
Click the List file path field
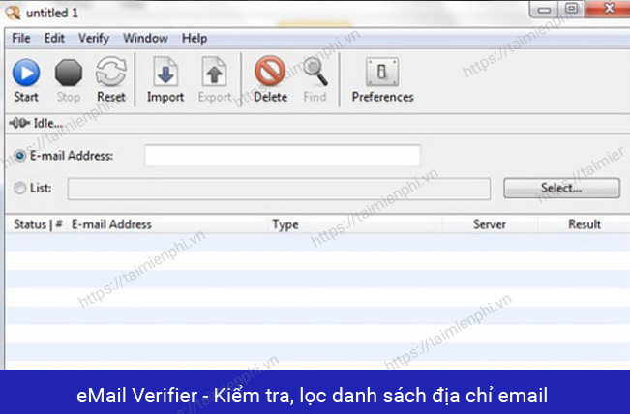point(279,189)
